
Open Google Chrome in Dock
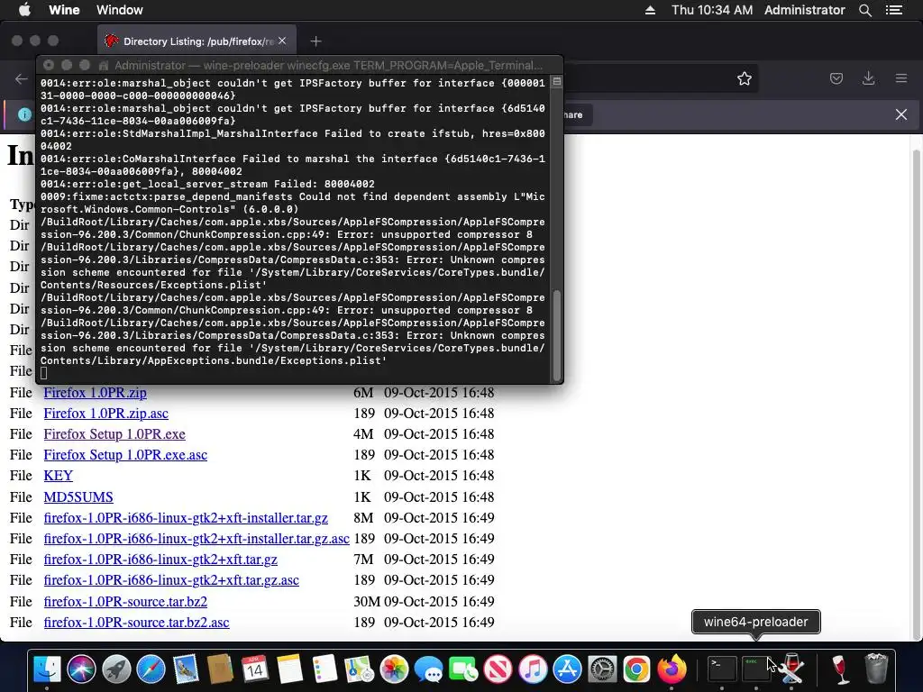(636, 669)
